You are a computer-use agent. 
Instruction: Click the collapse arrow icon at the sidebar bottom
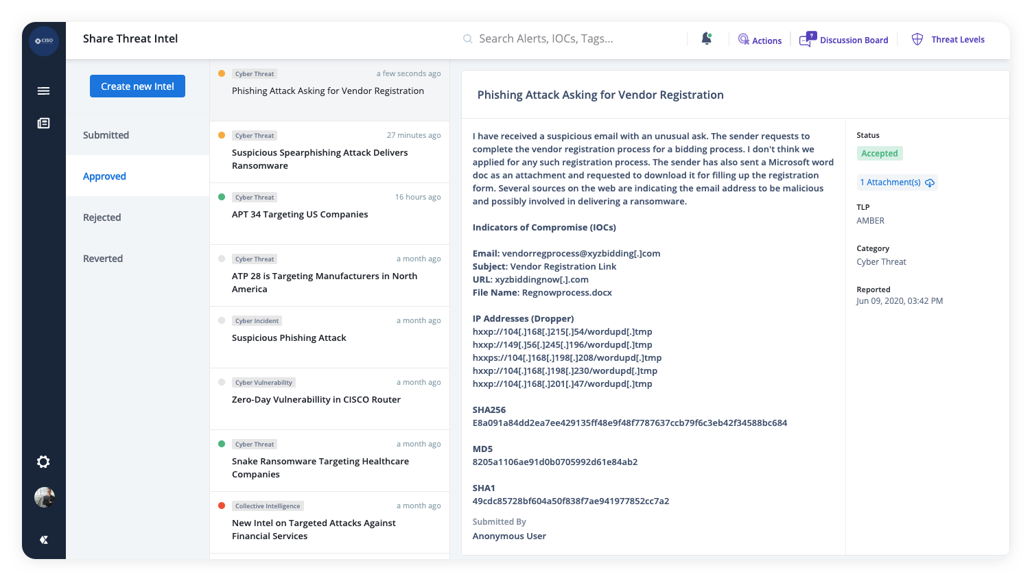(44, 540)
